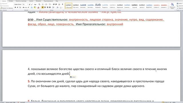The width and height of the screenshot is (183, 103).
Task: Click zoom percentage in status bar
Action: coord(174,102)
